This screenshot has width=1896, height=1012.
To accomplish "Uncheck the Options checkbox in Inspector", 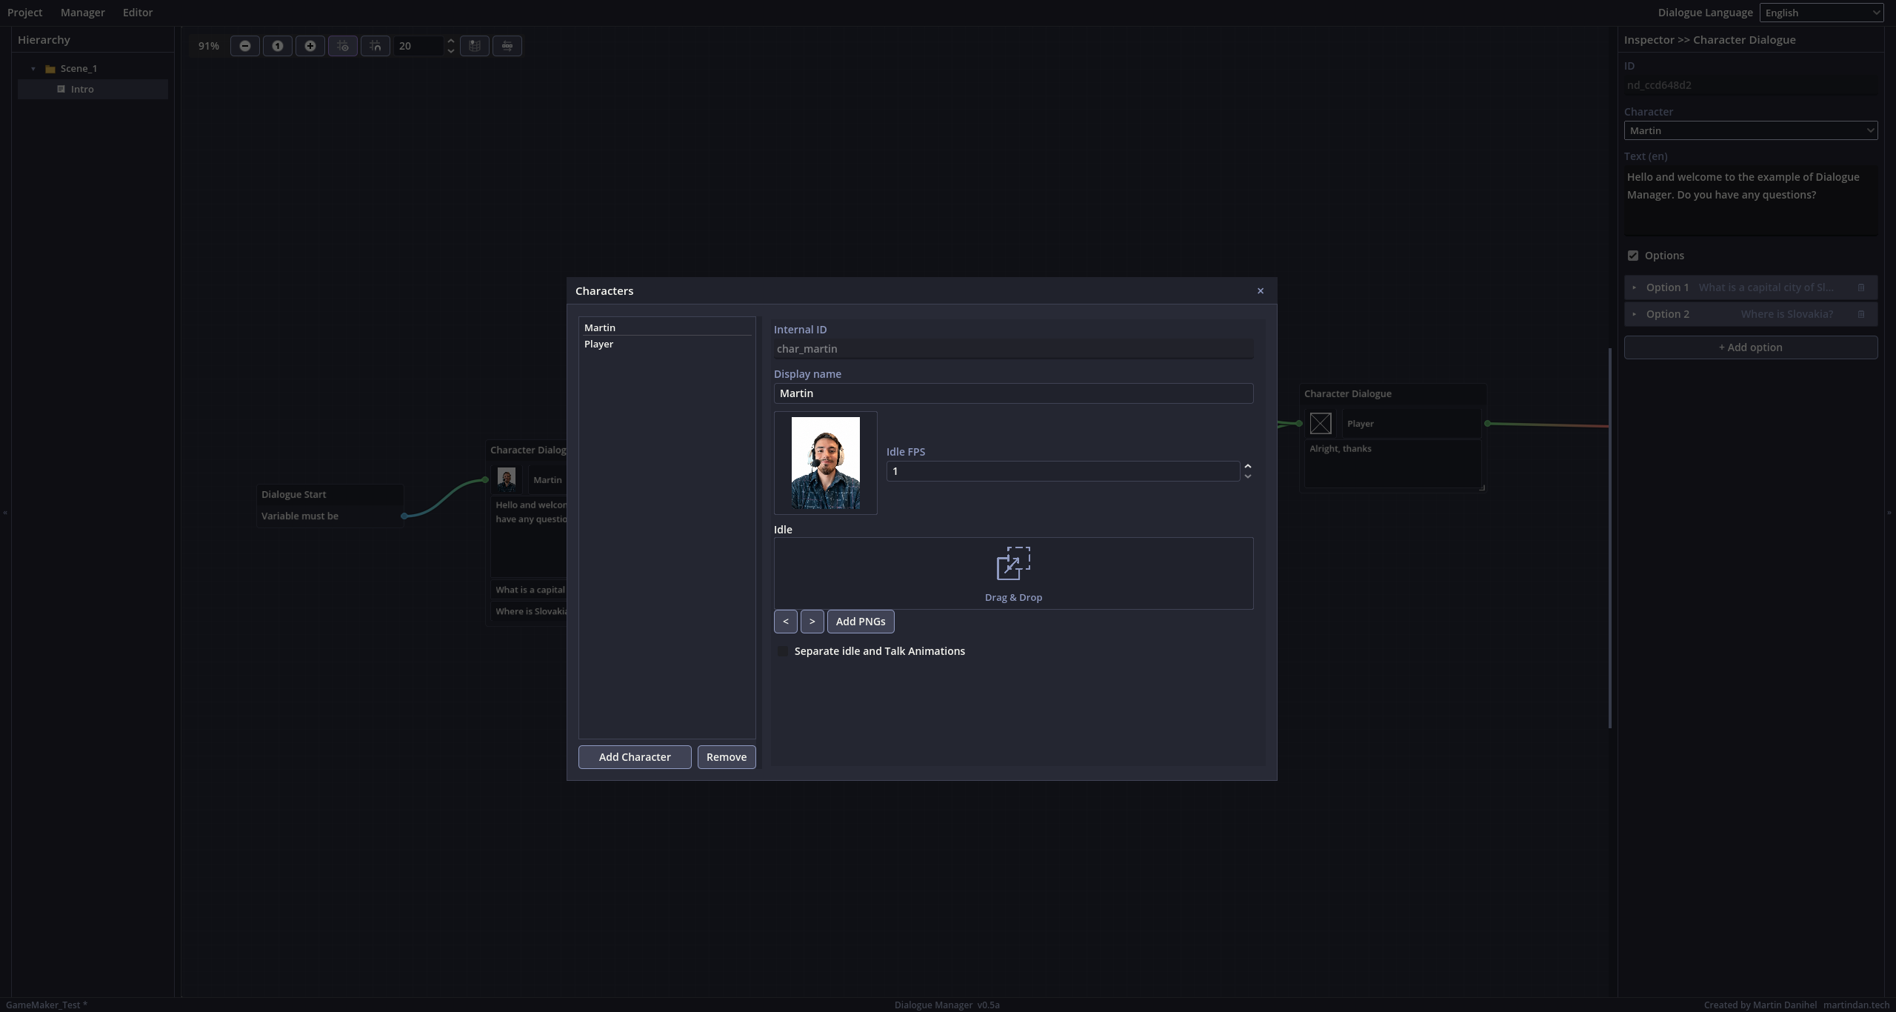I will 1633,256.
